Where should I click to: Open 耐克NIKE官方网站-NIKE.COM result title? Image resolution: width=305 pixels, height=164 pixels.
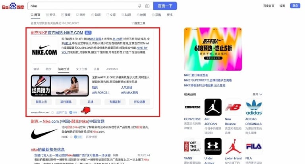(x=57, y=33)
